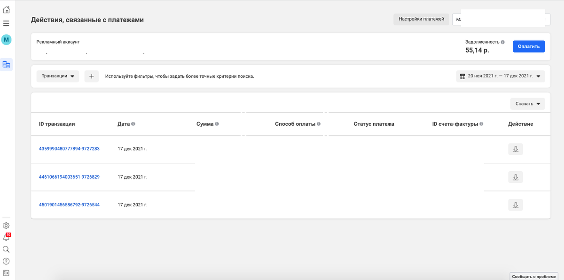The width and height of the screenshot is (564, 280).
Task: Download receipt for transaction ending 9726829
Action: tap(515, 177)
